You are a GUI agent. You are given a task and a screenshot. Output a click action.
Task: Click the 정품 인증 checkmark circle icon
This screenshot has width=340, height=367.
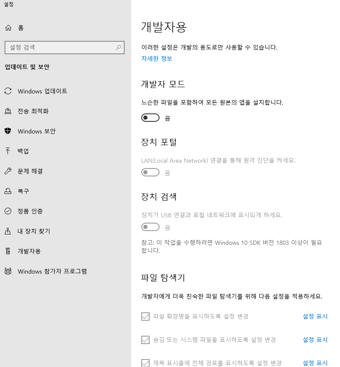pos(8,211)
